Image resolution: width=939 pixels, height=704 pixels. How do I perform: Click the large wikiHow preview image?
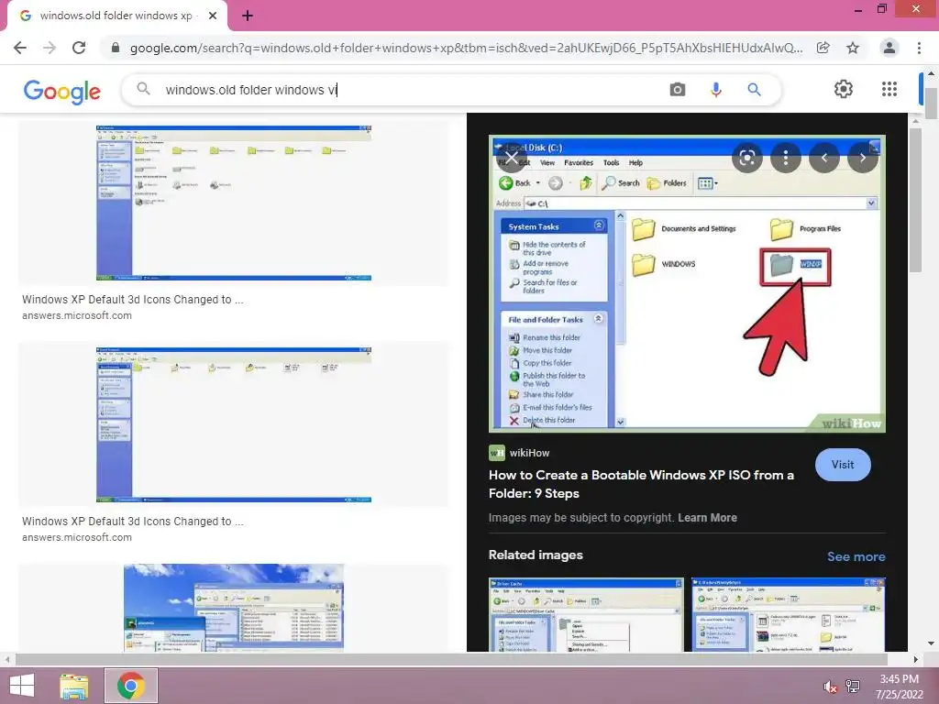pyautogui.click(x=687, y=284)
